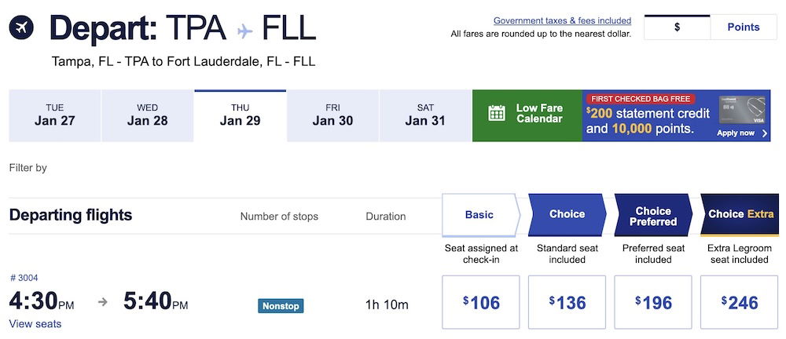Image resolution: width=786 pixels, height=339 pixels.
Task: Select the Sat Jan 31 date tab
Action: point(425,115)
